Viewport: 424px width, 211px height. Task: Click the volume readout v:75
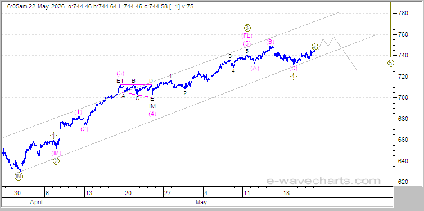[187, 7]
